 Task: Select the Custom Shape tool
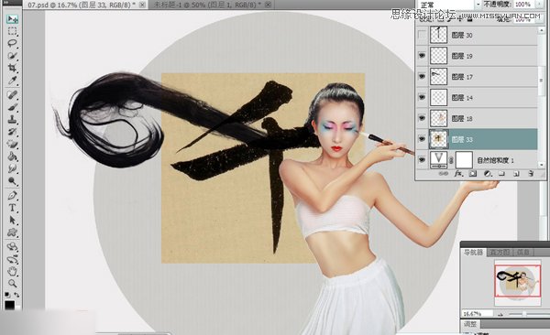pyautogui.click(x=13, y=232)
